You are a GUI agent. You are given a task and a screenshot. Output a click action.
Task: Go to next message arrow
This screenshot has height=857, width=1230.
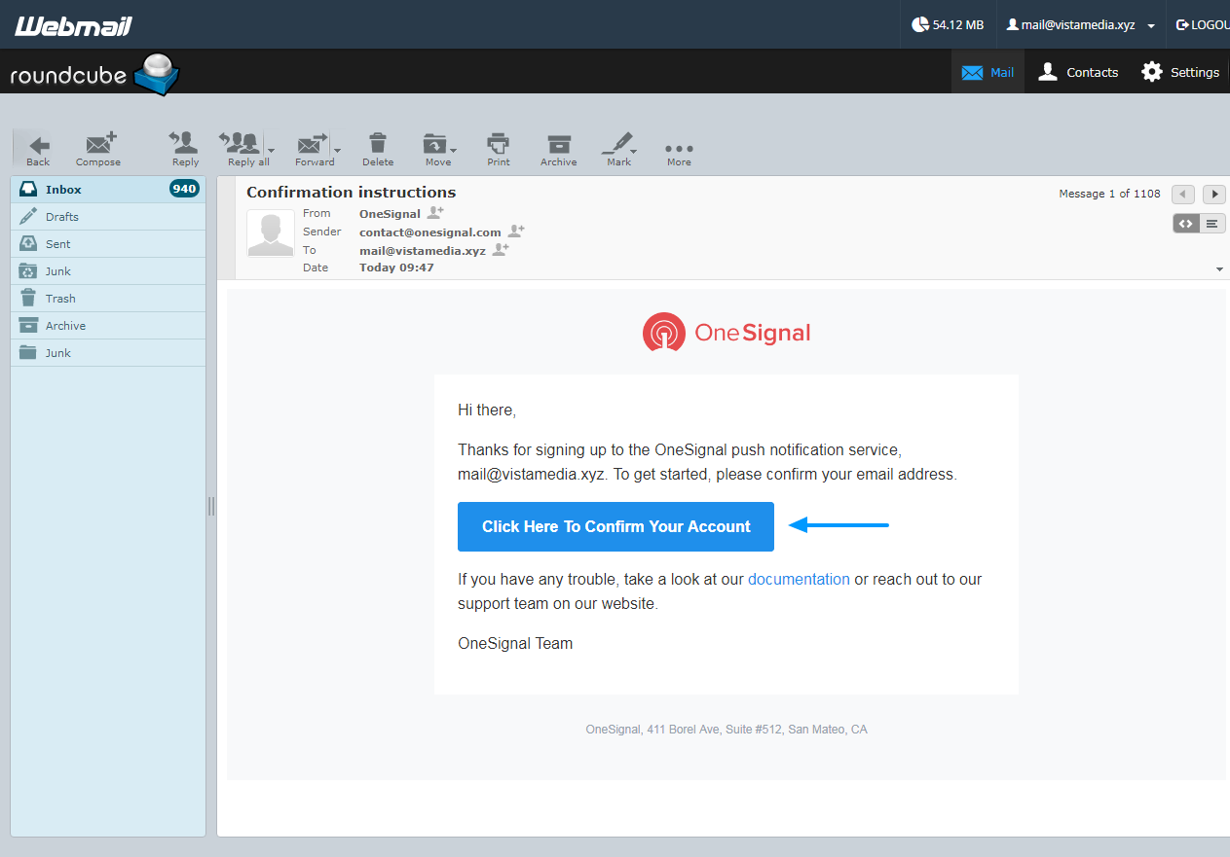click(1214, 194)
